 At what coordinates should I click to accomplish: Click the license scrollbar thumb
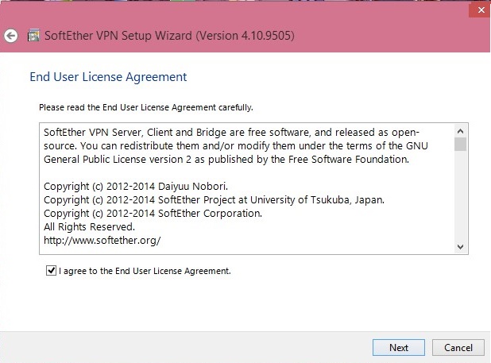(460, 145)
